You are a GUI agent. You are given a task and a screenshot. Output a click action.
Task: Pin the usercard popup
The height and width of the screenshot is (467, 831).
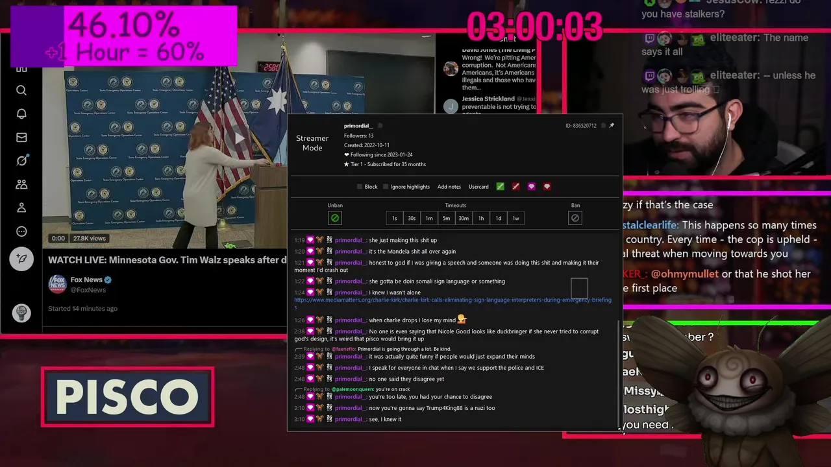(612, 126)
